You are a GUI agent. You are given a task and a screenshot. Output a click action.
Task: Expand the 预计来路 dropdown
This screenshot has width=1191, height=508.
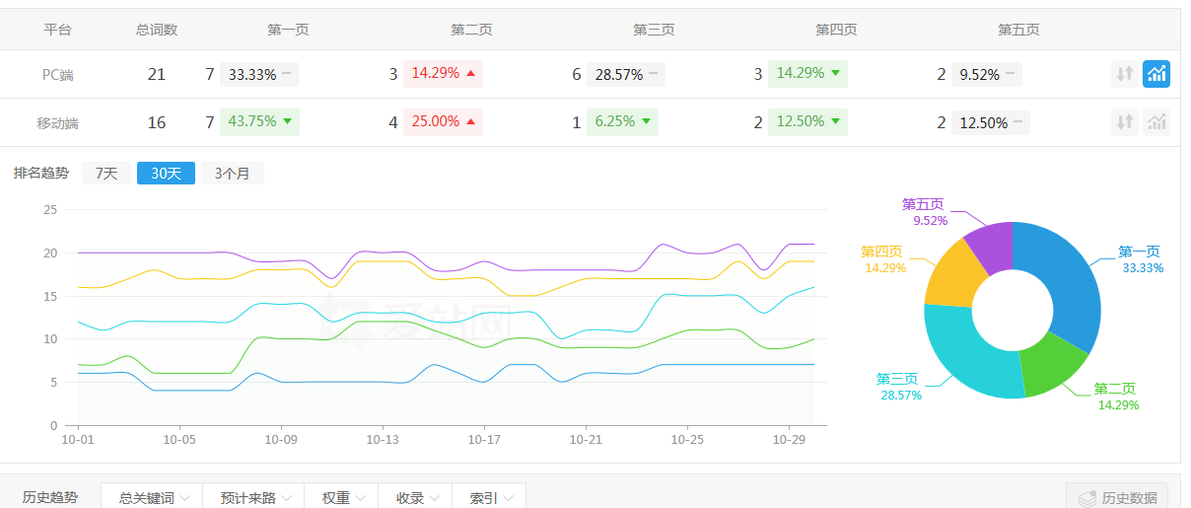(x=253, y=498)
